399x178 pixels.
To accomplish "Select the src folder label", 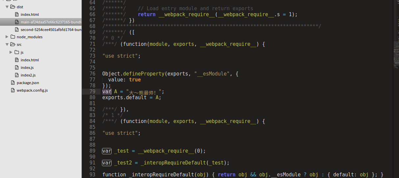I will pos(19,44).
